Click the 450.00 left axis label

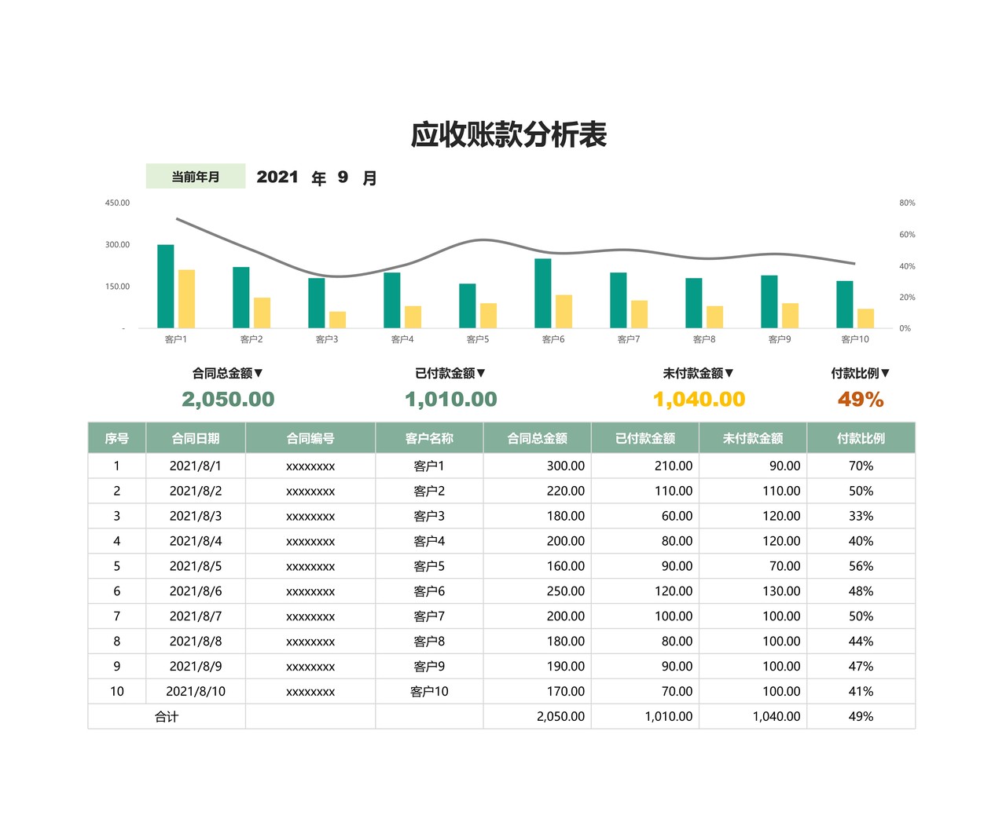[116, 202]
